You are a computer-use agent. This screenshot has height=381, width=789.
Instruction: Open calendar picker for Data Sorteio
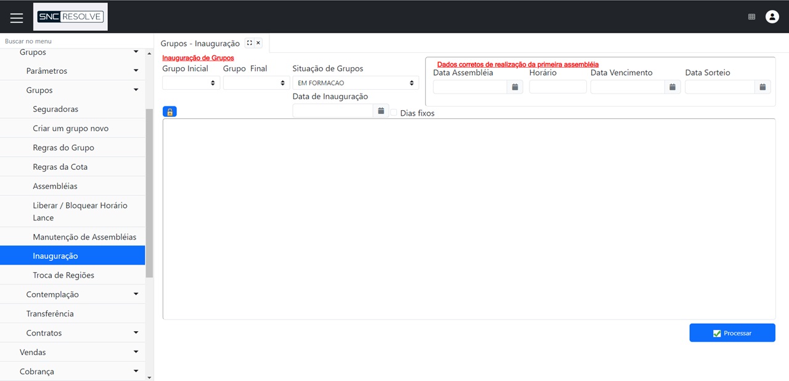coord(762,87)
